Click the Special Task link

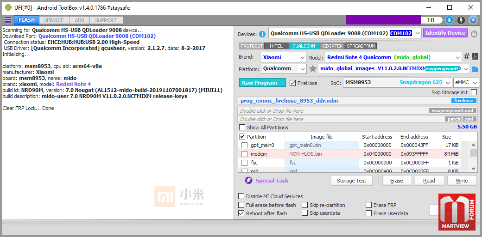pos(272,181)
